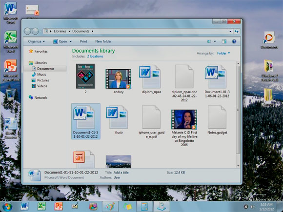Viewport: 283px width, 212px height.
Task: Expand arrow after Documents breadcrumb
Action: 92,31
